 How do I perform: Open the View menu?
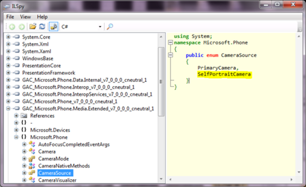click(x=25, y=17)
